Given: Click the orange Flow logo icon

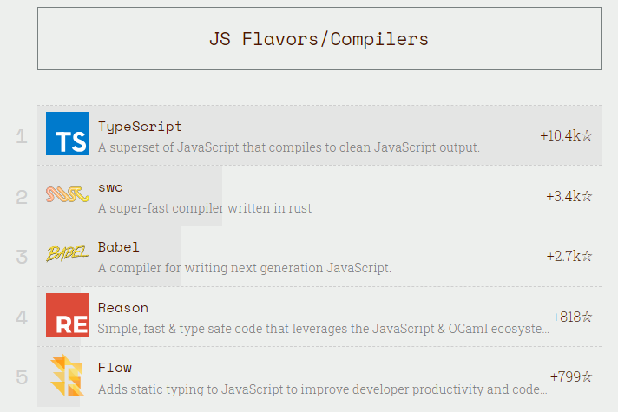Looking at the screenshot, I should point(68,376).
